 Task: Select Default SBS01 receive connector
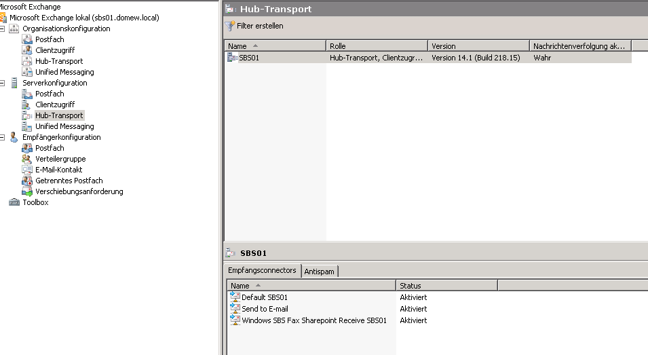(265, 297)
